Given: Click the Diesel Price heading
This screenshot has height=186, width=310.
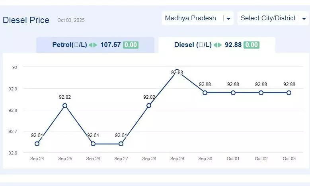Looking at the screenshot, I should pos(26,20).
